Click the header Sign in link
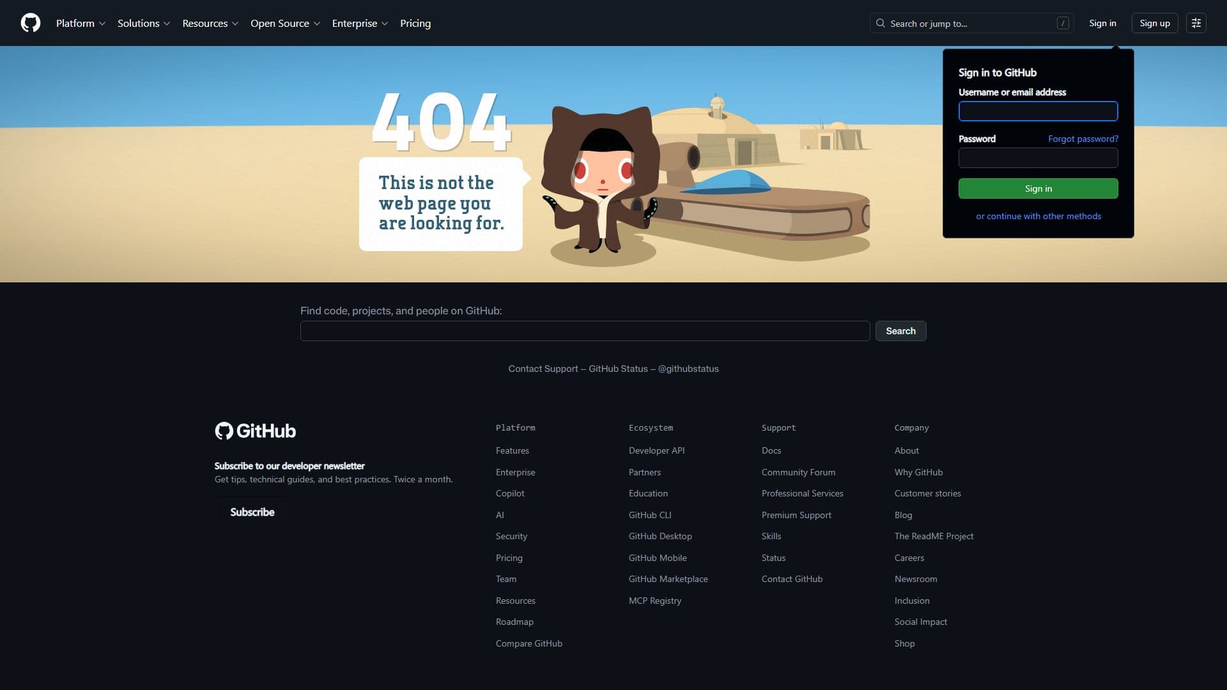 tap(1102, 23)
